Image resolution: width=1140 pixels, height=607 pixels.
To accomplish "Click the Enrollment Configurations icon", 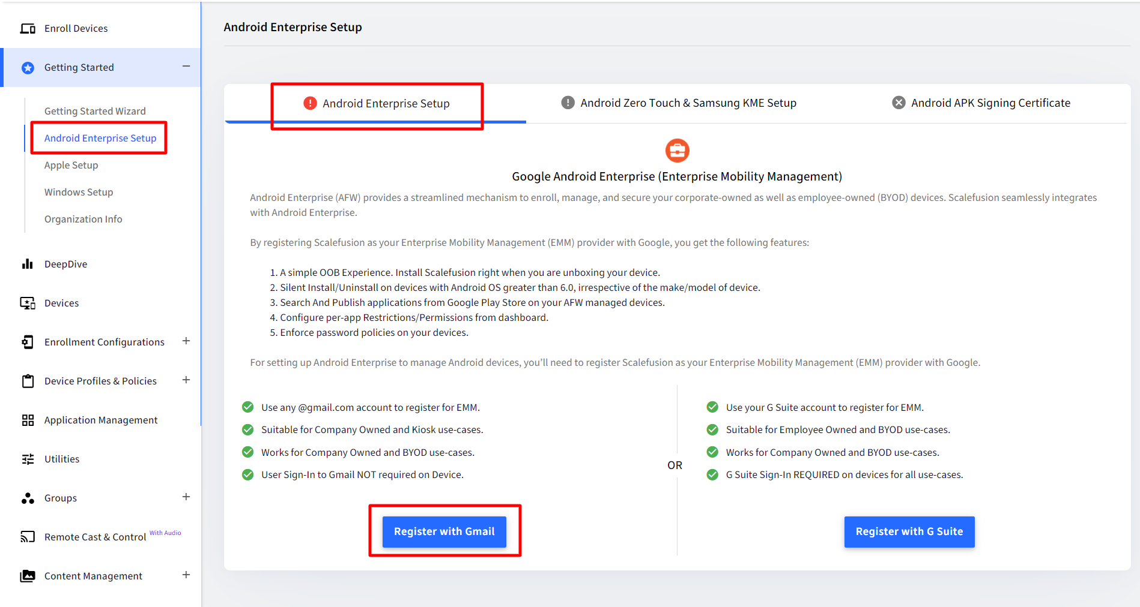I will pyautogui.click(x=28, y=342).
